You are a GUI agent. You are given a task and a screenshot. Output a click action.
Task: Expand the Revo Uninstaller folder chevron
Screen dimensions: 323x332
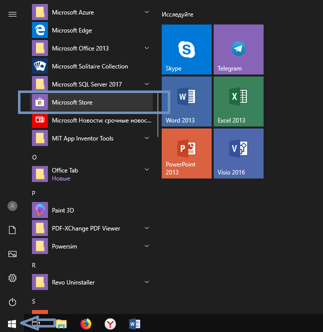pyautogui.click(x=147, y=282)
